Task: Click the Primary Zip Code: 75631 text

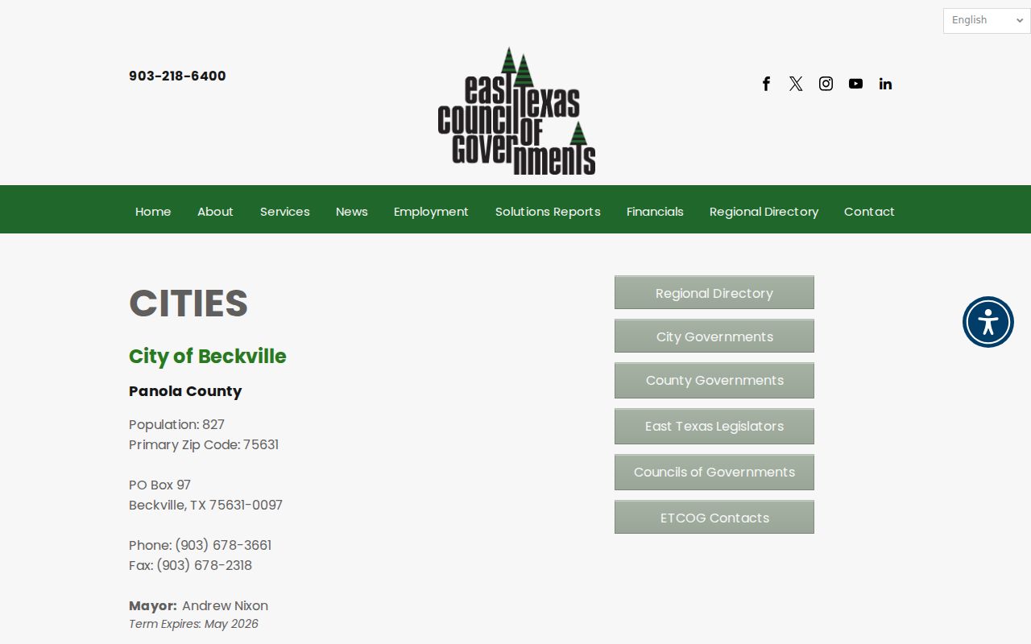Action: (x=204, y=444)
